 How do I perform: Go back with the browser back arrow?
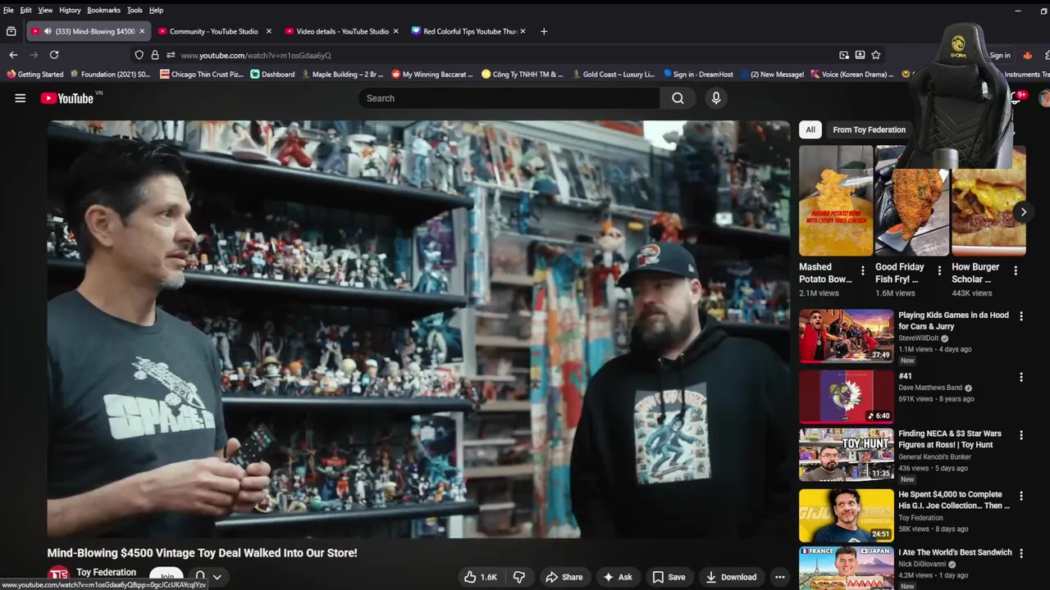(x=13, y=55)
